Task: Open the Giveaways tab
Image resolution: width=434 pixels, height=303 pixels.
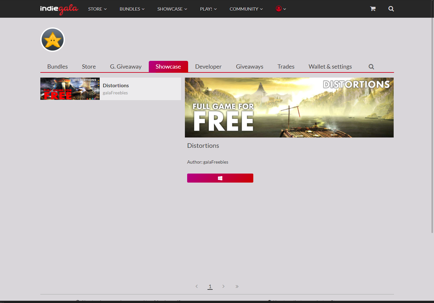Action: pyautogui.click(x=249, y=67)
